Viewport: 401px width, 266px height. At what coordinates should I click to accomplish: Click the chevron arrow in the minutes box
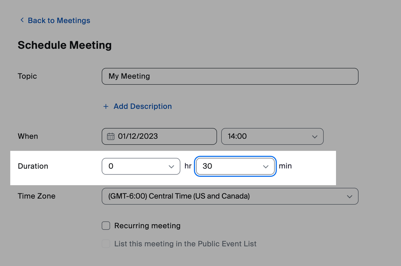[x=266, y=166]
